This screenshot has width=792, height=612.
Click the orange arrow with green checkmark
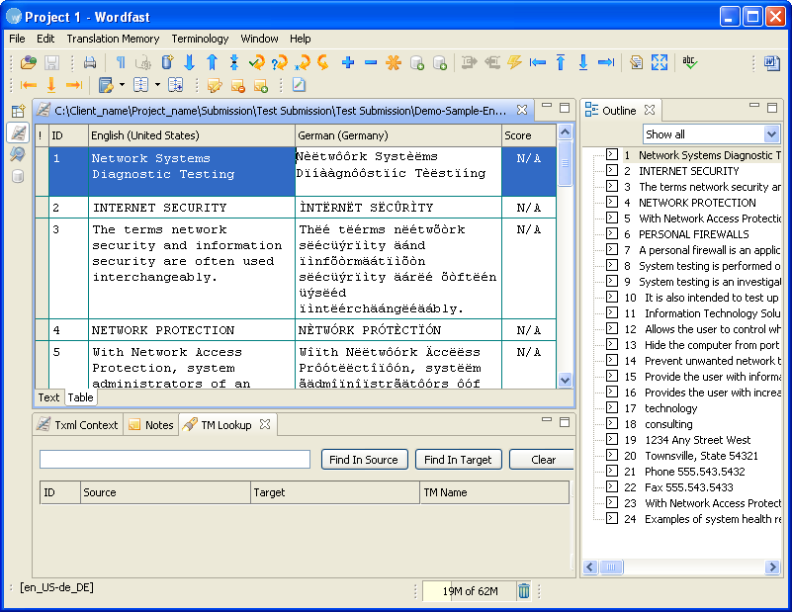pos(257,62)
